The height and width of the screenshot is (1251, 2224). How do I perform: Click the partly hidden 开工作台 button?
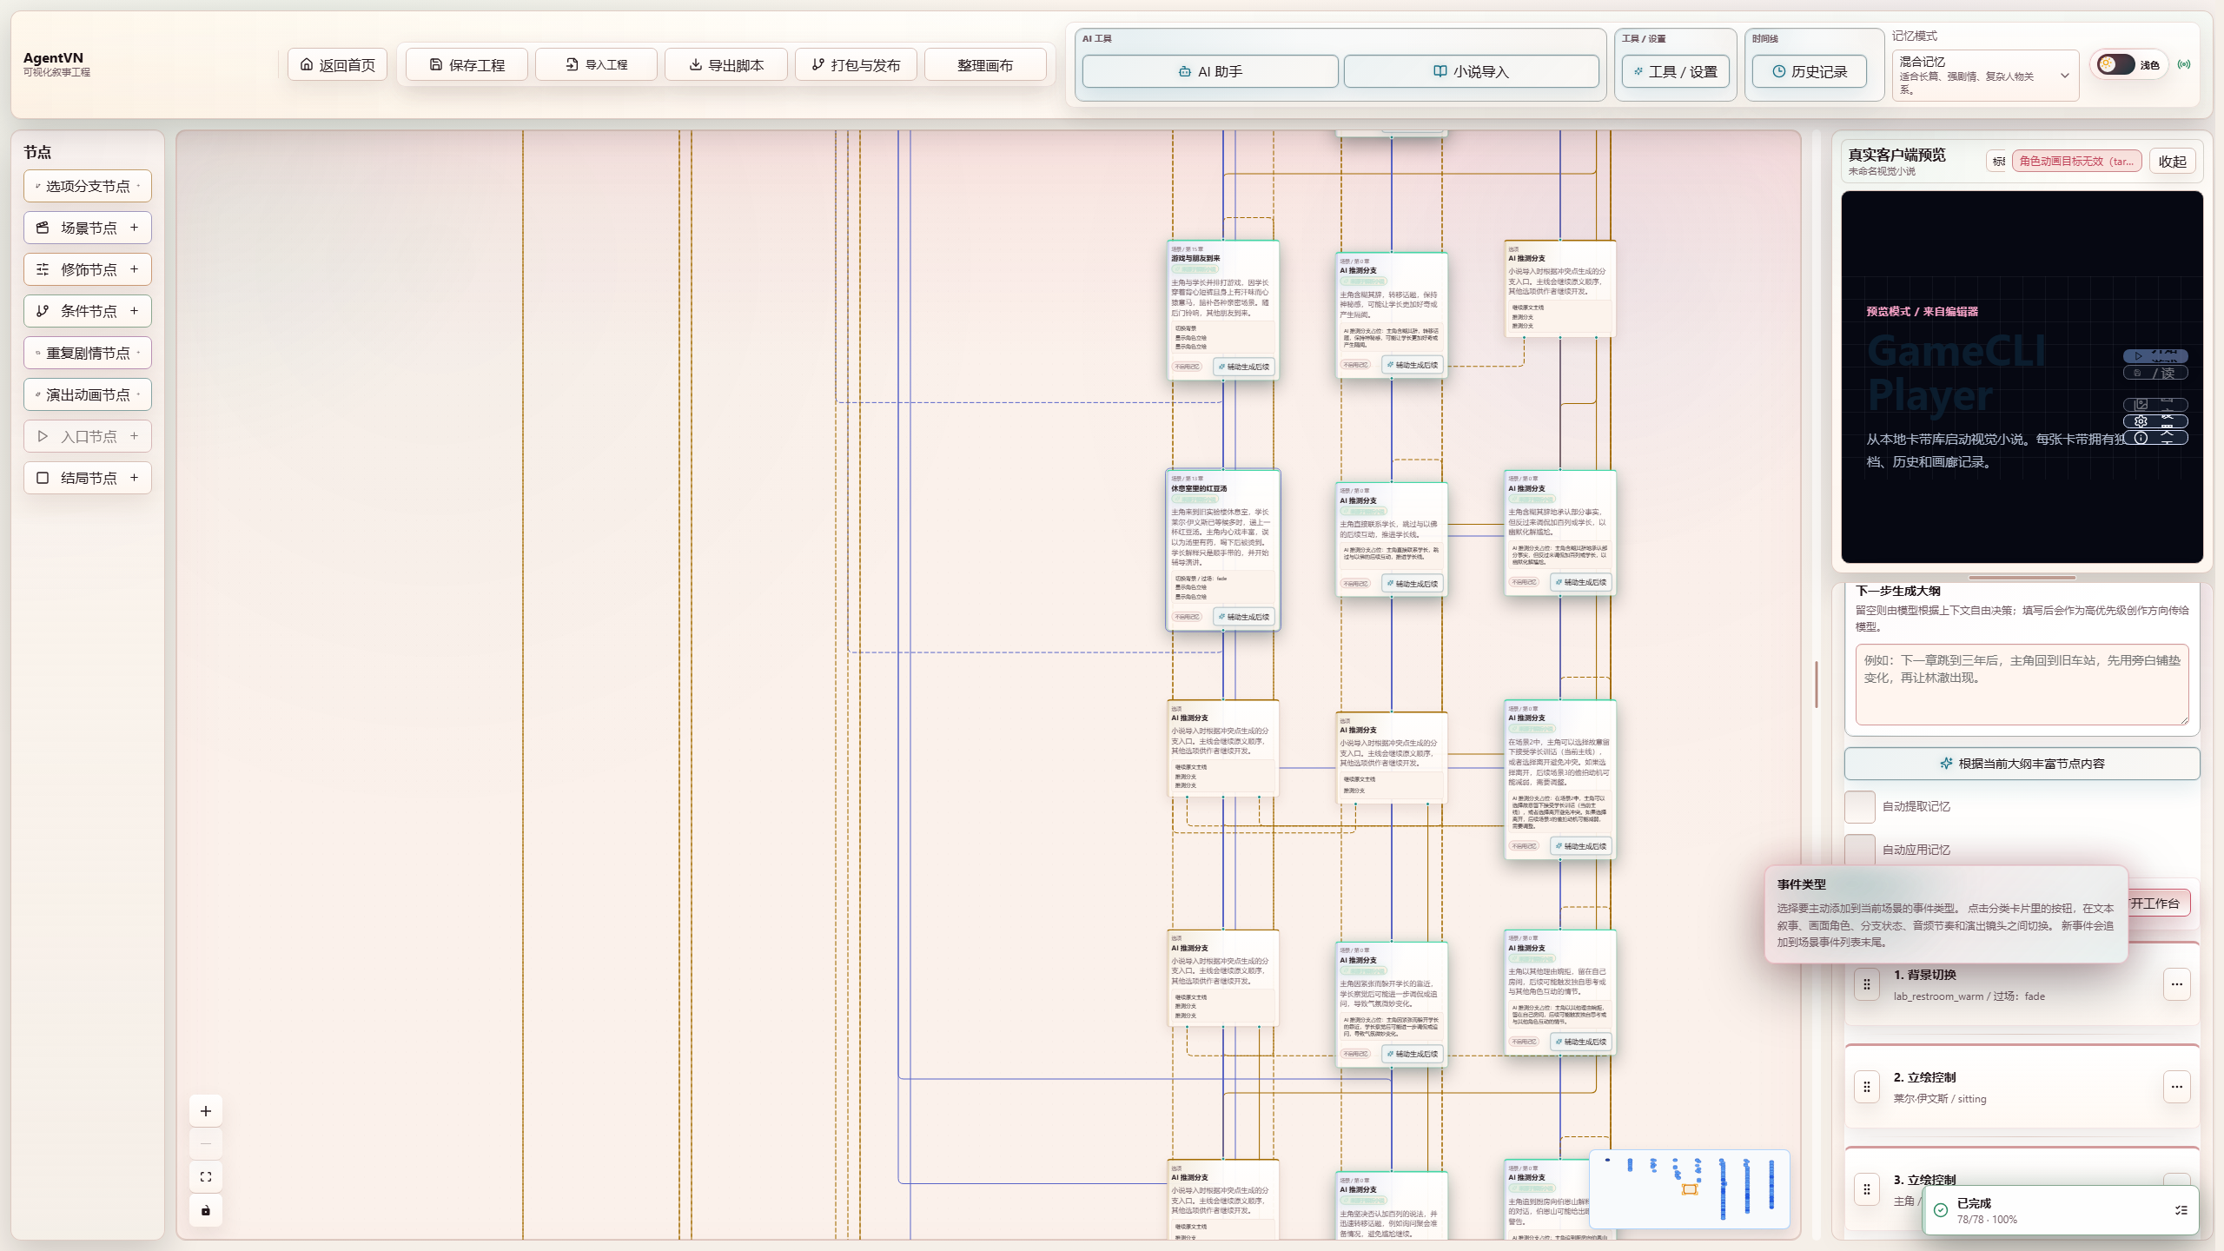2159,903
